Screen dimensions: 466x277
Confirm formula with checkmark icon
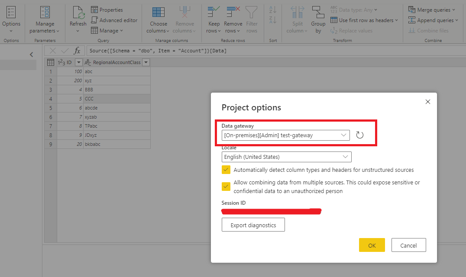click(65, 51)
